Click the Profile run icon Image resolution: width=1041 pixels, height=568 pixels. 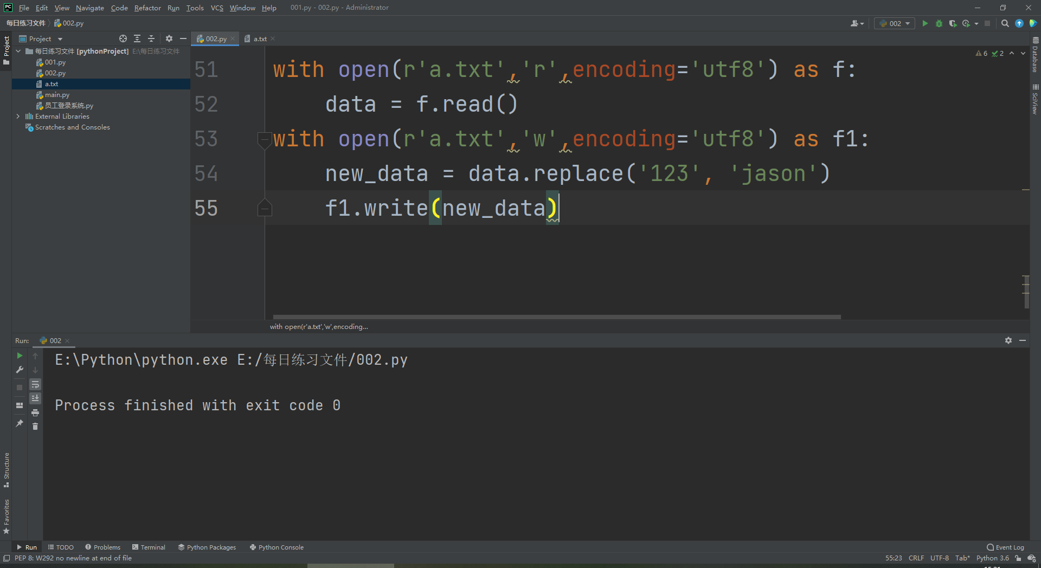966,23
